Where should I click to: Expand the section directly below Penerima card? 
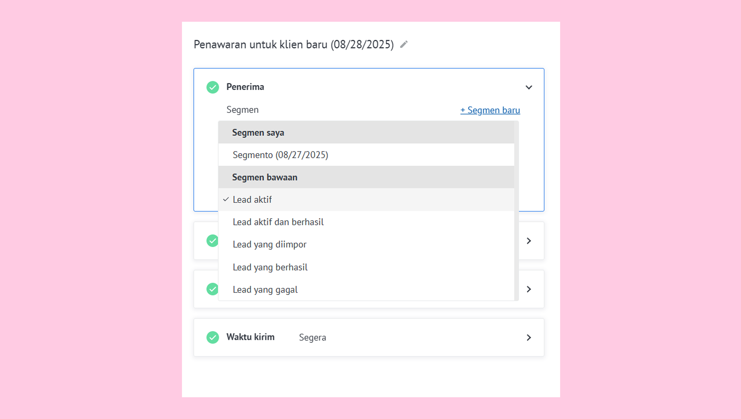click(529, 241)
